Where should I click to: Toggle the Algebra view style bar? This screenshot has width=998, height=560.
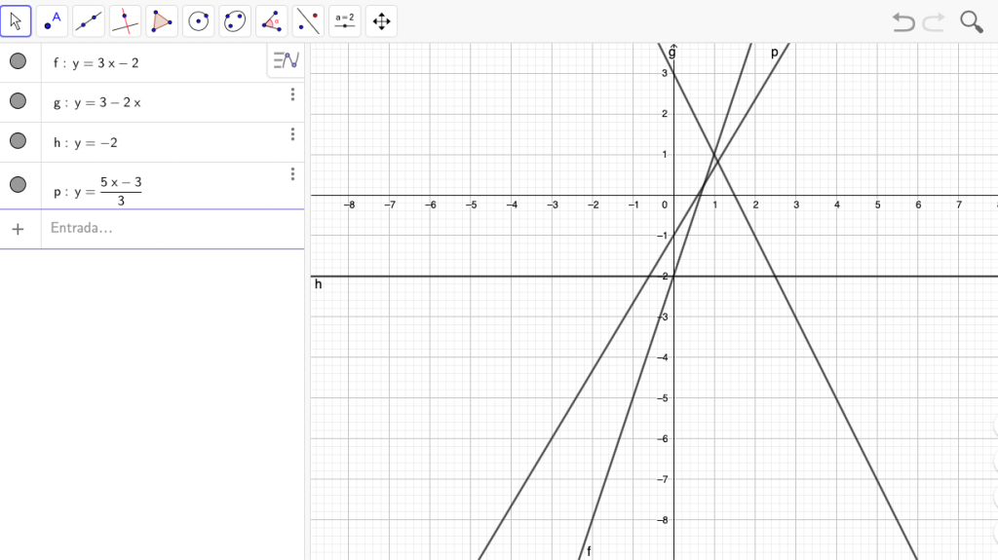[286, 60]
